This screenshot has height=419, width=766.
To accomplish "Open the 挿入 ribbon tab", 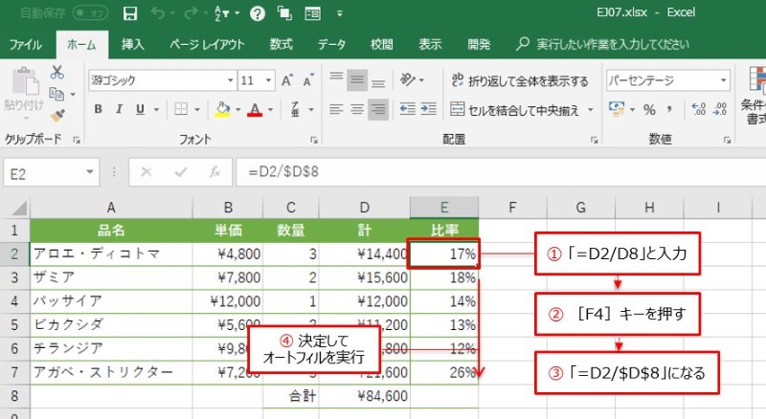I will pyautogui.click(x=132, y=44).
